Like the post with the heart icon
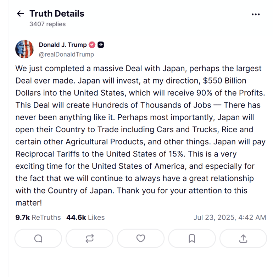 tap(141, 239)
